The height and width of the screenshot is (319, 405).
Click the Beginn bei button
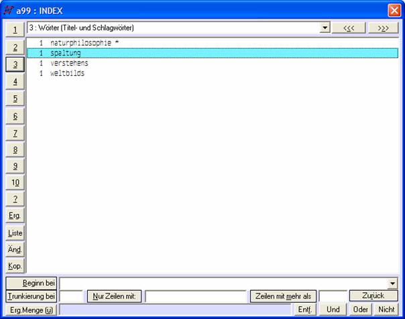[32, 283]
